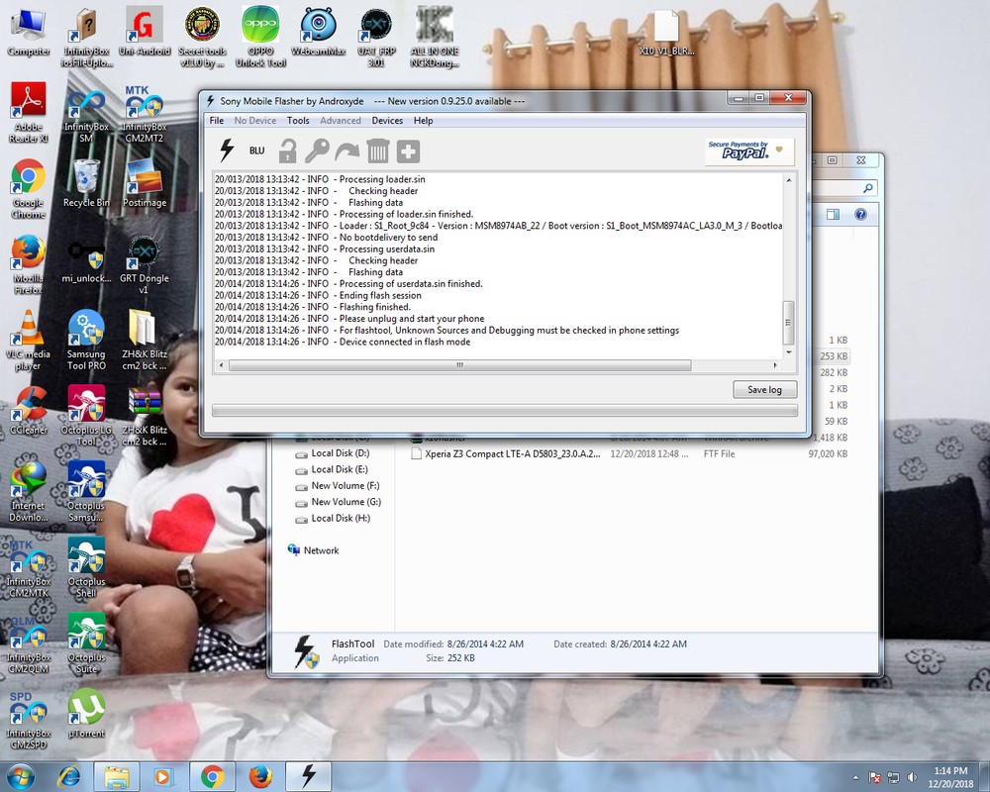Open the Recycle Bin icon

click(x=86, y=184)
